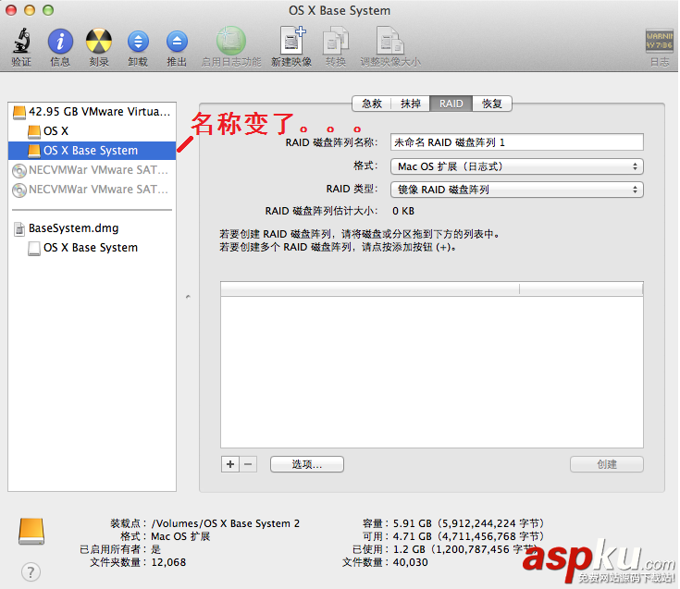Click the folder count 12,068
Screen dimensions: 680x589
(168, 562)
